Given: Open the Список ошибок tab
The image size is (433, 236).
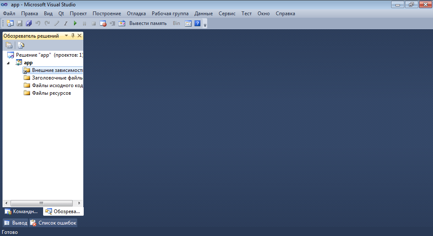Looking at the screenshot, I should pyautogui.click(x=53, y=223).
